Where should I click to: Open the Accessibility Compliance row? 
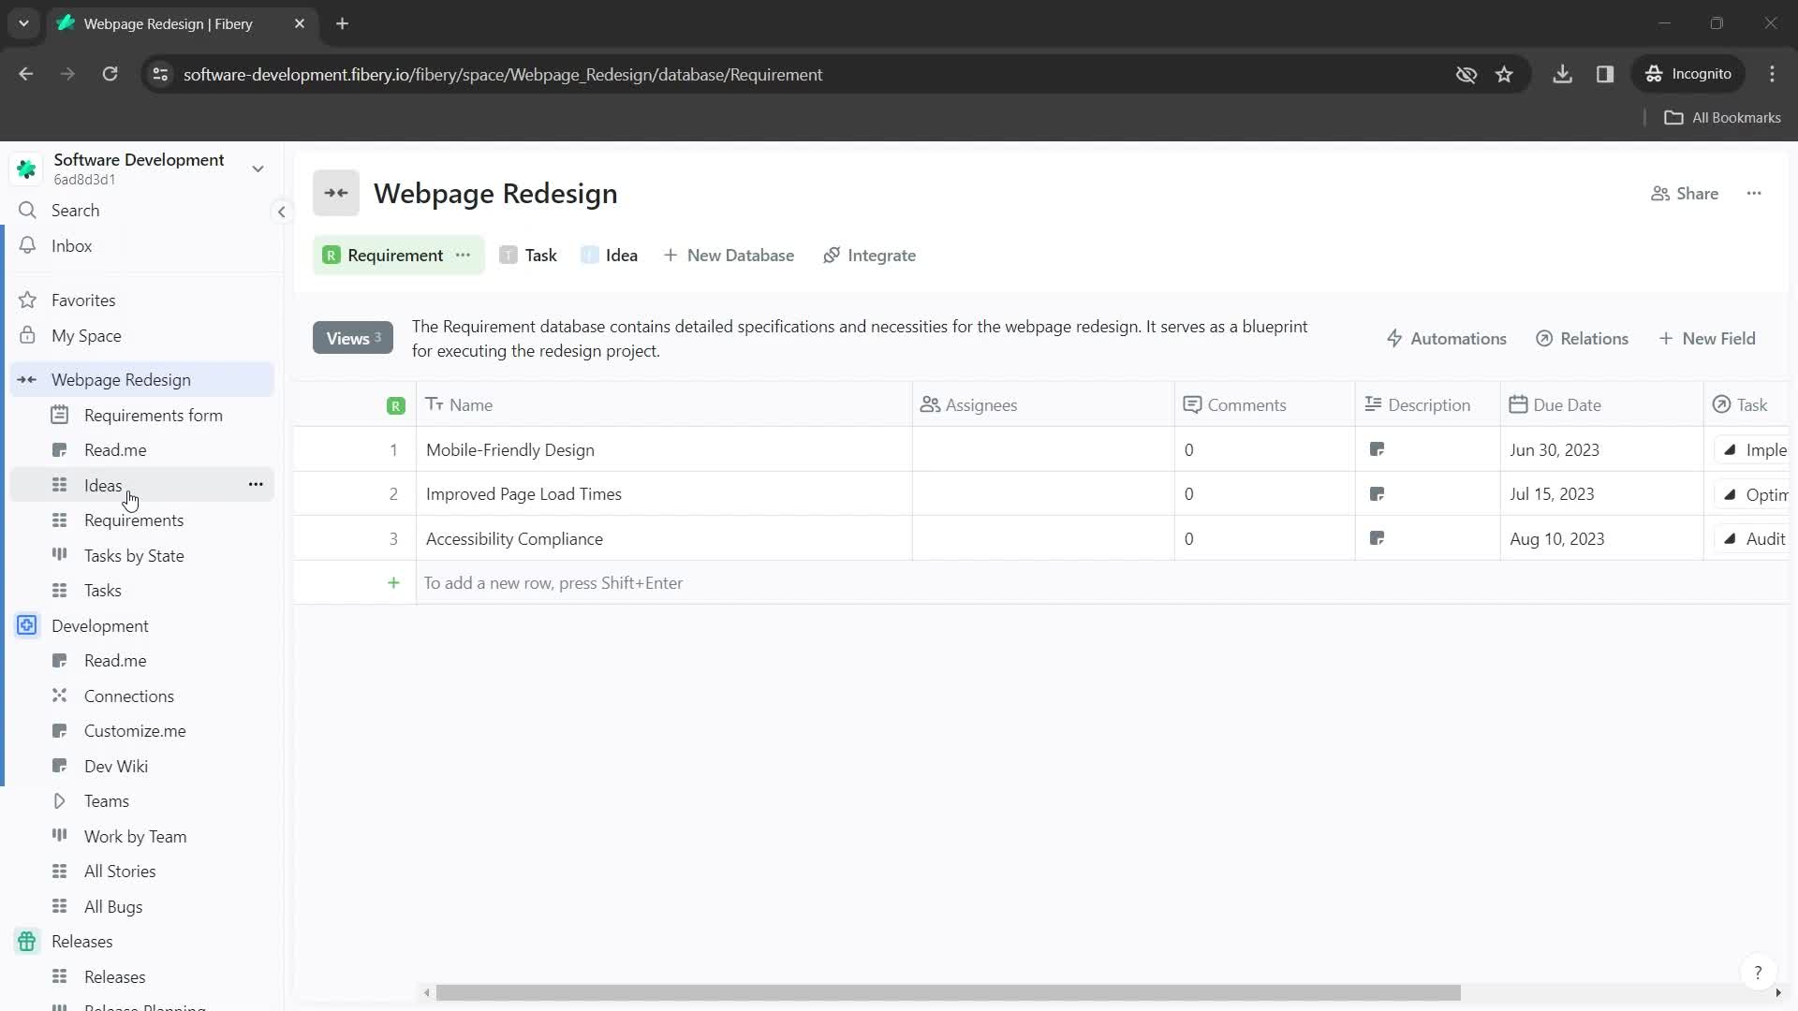point(516,539)
